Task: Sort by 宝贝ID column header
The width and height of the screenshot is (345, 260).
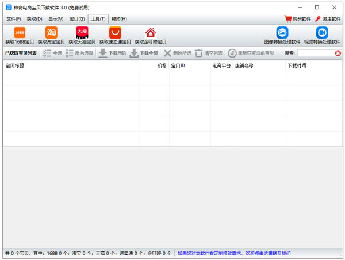Action: pyautogui.click(x=190, y=66)
